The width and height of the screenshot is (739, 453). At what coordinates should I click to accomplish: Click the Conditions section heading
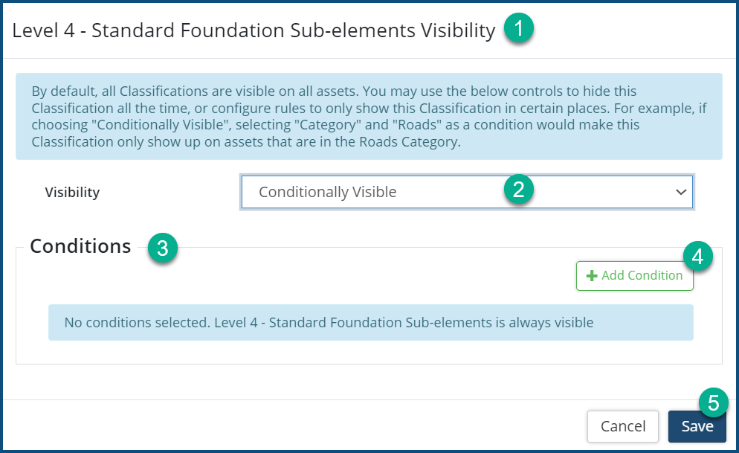[x=80, y=246]
